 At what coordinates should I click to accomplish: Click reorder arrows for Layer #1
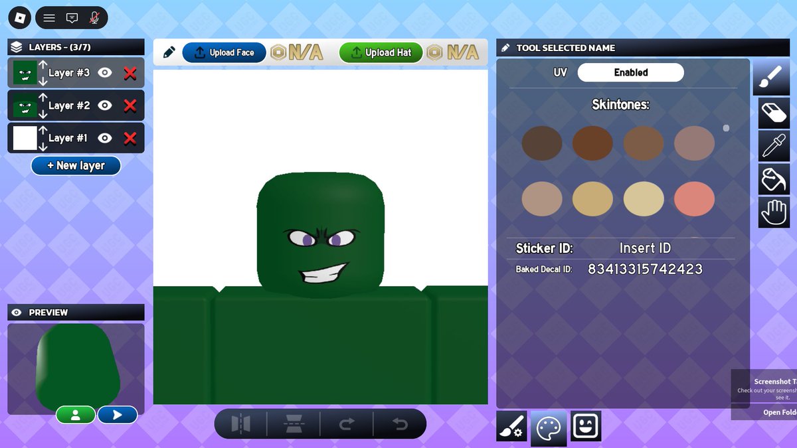pyautogui.click(x=43, y=138)
